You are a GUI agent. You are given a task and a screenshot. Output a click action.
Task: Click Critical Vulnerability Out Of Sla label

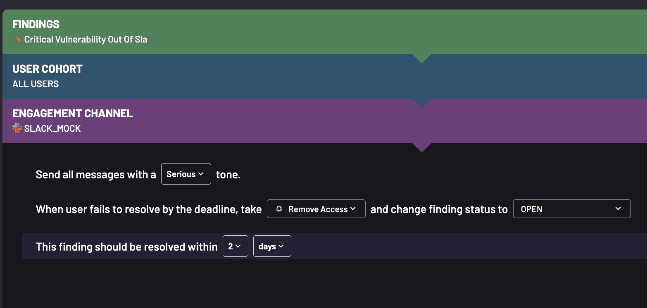point(86,39)
